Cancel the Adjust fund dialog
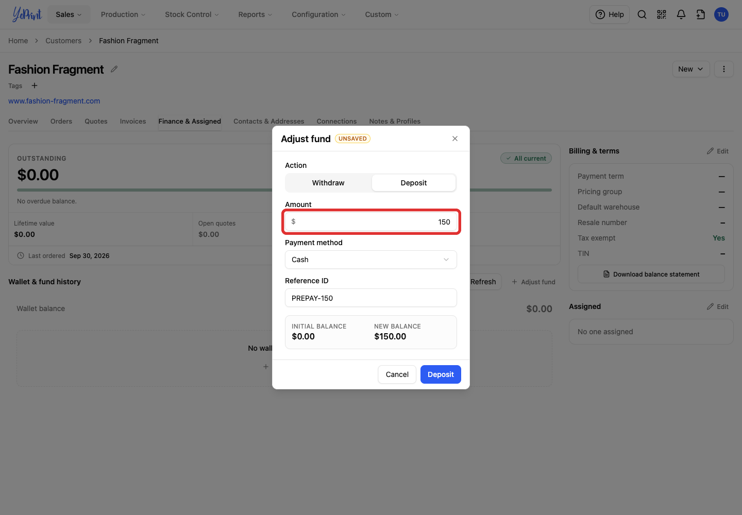 point(397,374)
